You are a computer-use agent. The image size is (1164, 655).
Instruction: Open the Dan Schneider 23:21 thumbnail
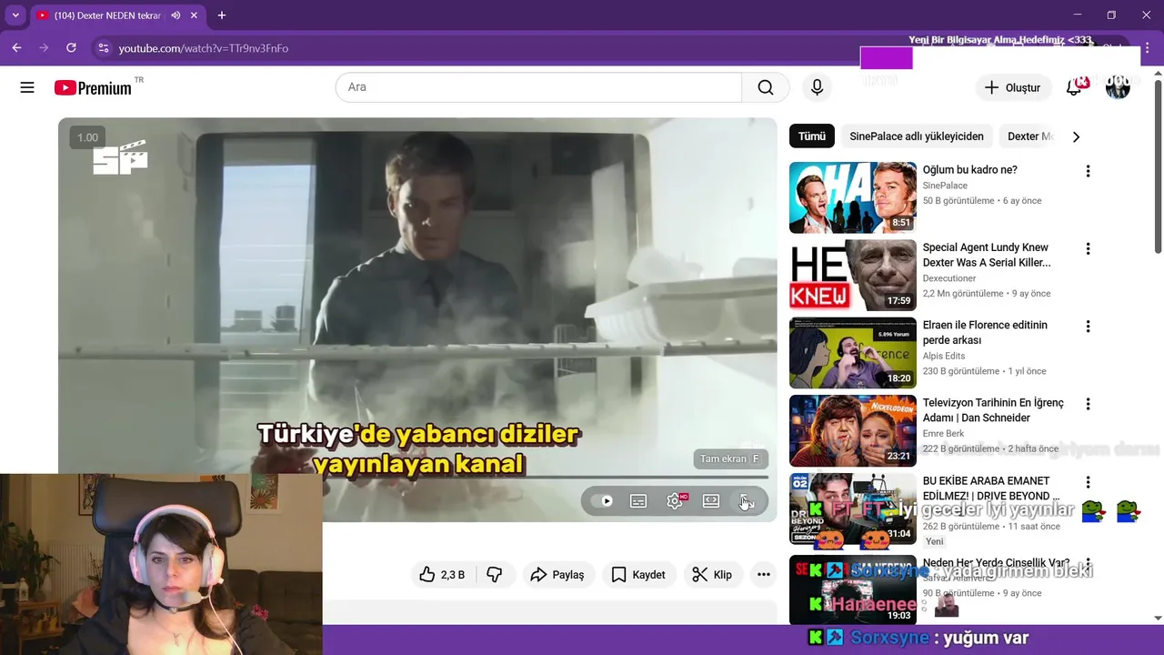[853, 430]
